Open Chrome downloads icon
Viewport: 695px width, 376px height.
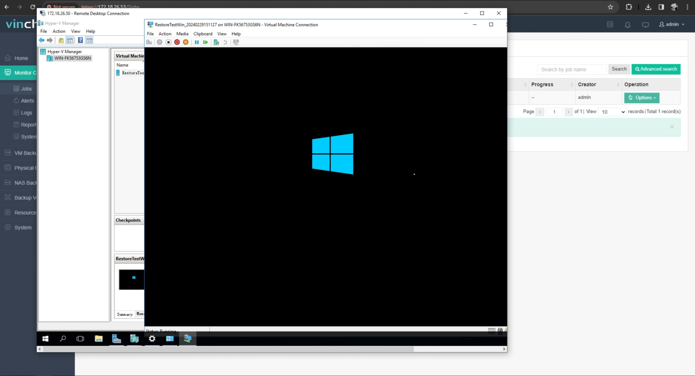tap(648, 7)
